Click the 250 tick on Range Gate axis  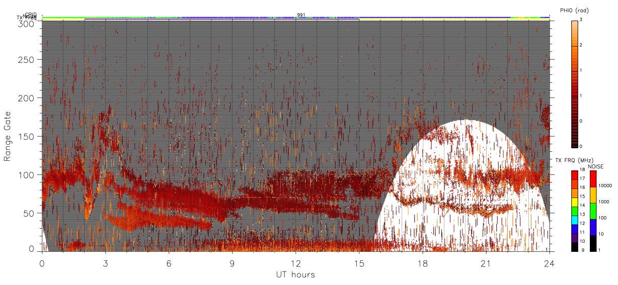pyautogui.click(x=27, y=59)
